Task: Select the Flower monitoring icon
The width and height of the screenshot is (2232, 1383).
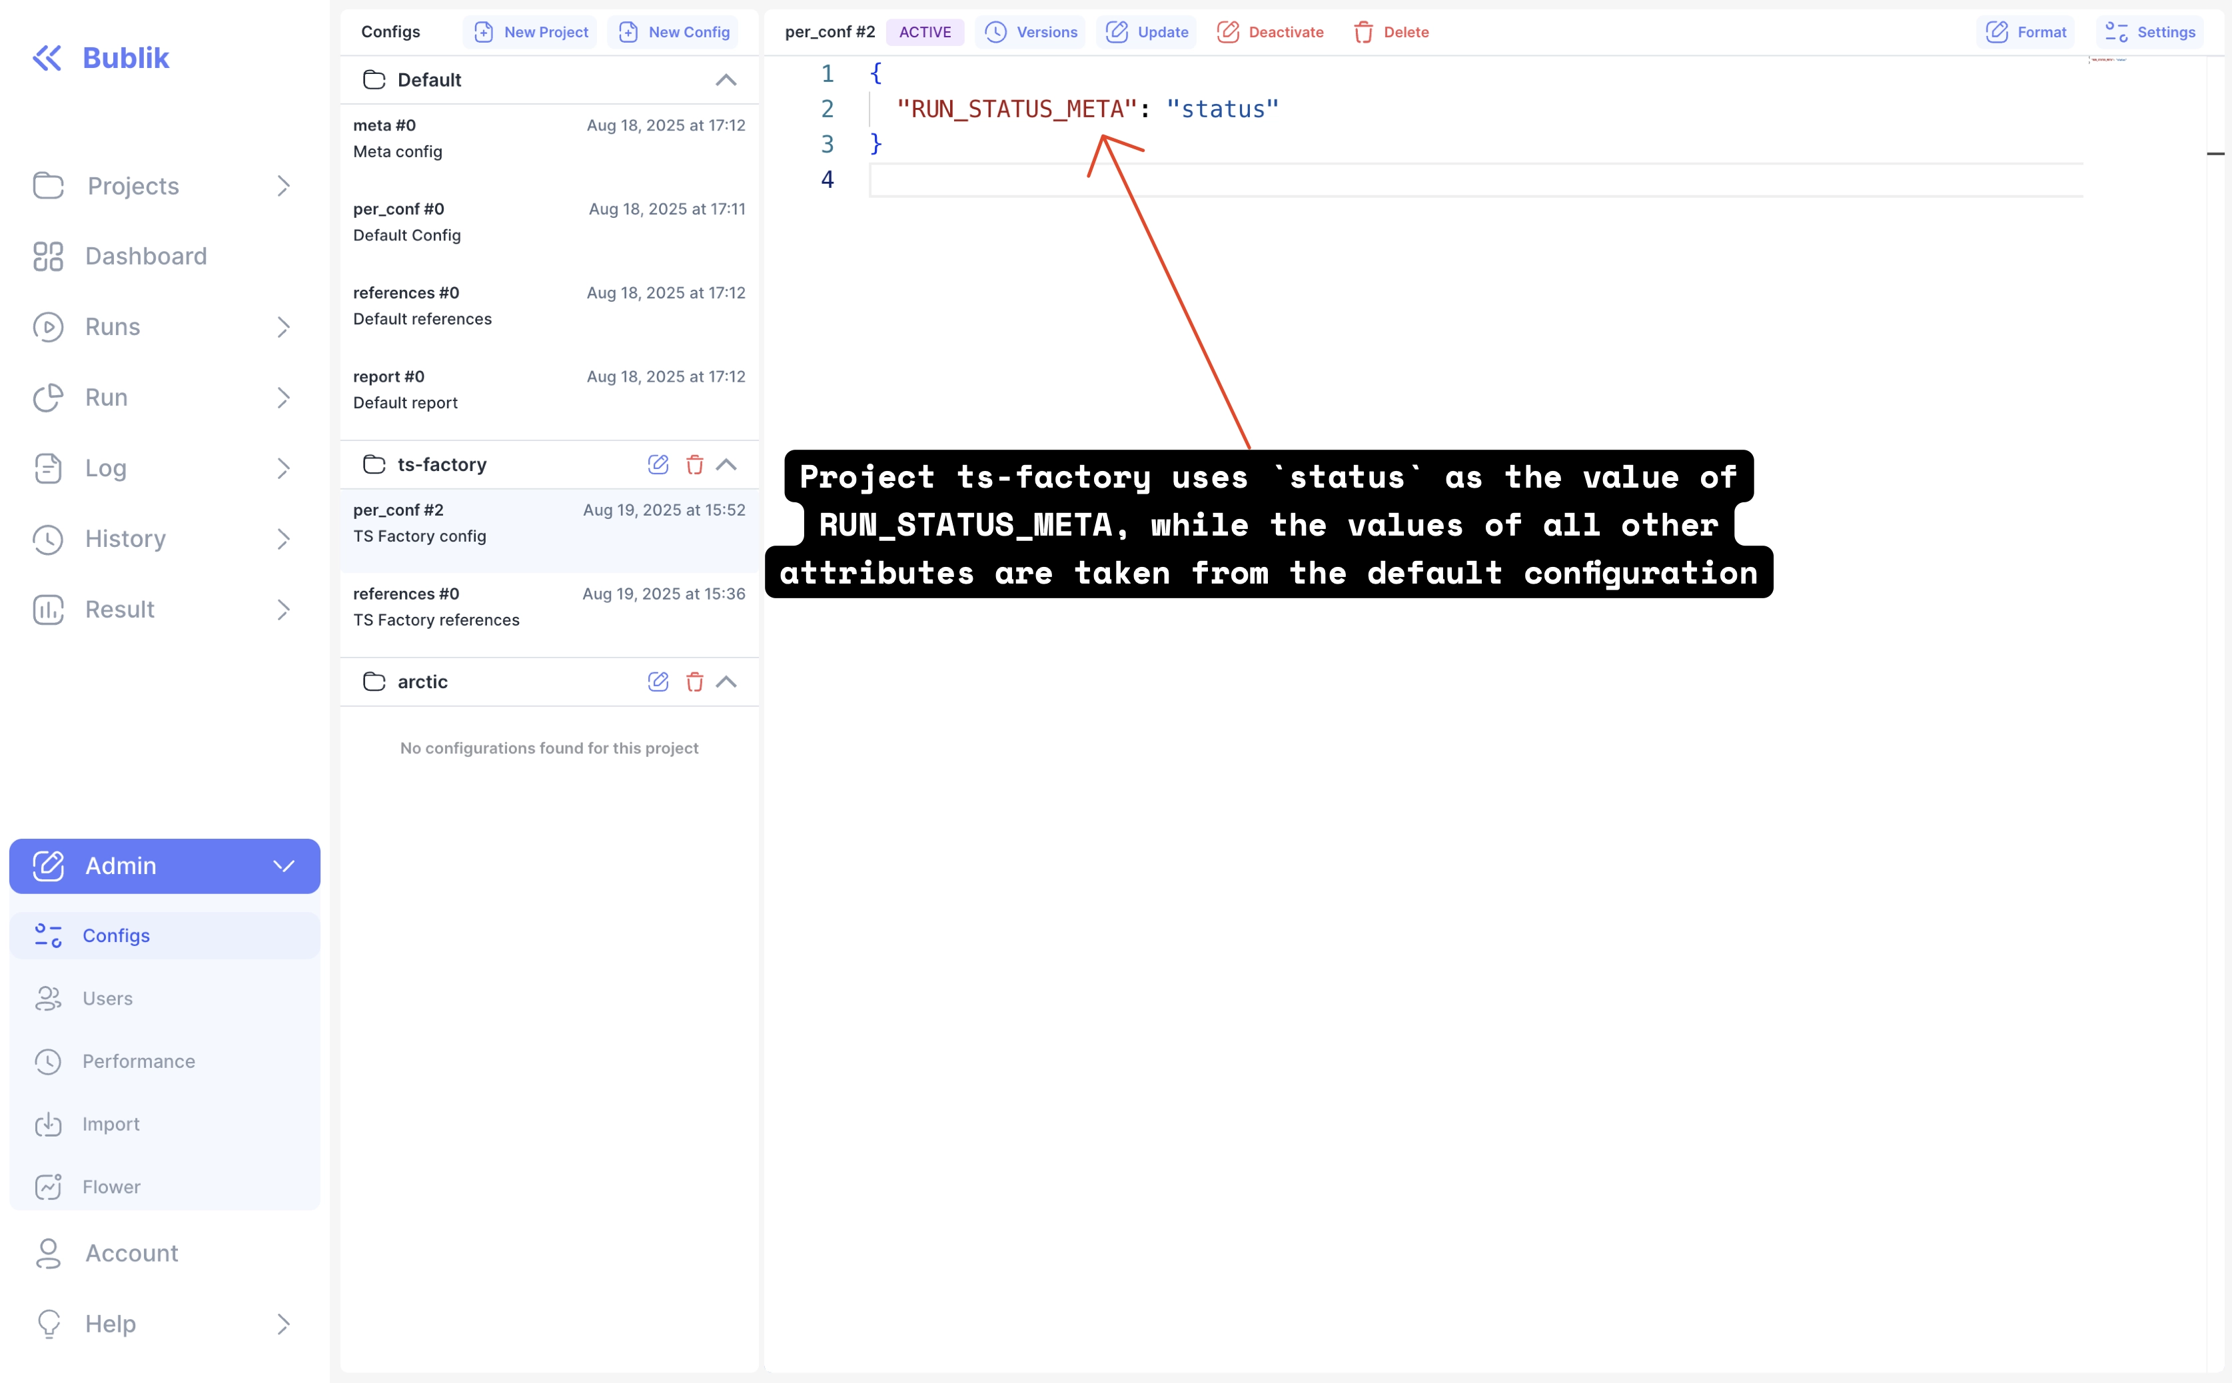Action: pyautogui.click(x=49, y=1186)
